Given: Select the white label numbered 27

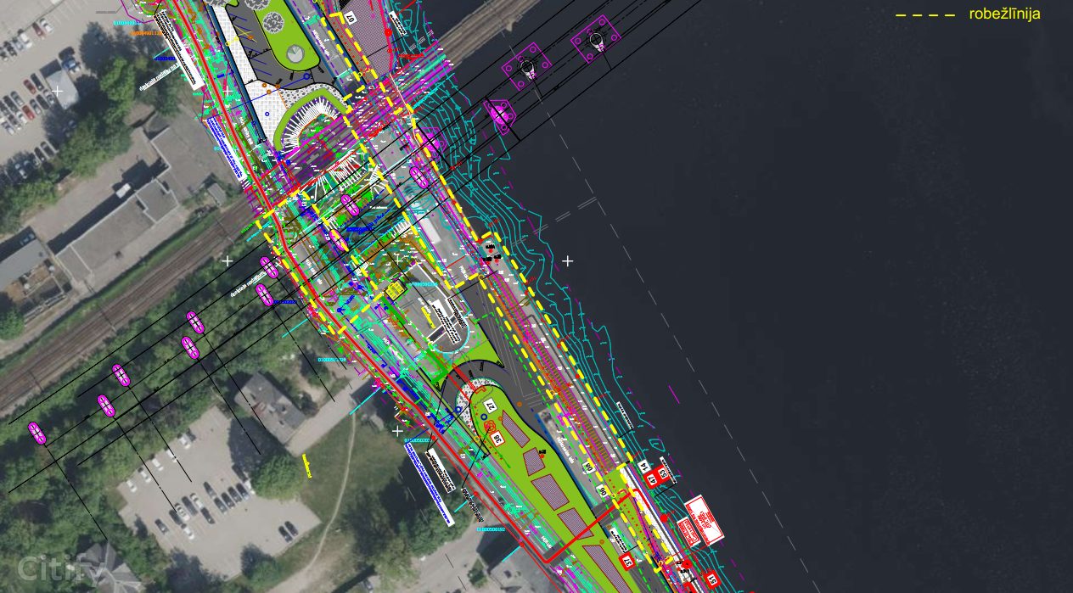Looking at the screenshot, I should point(490,406).
